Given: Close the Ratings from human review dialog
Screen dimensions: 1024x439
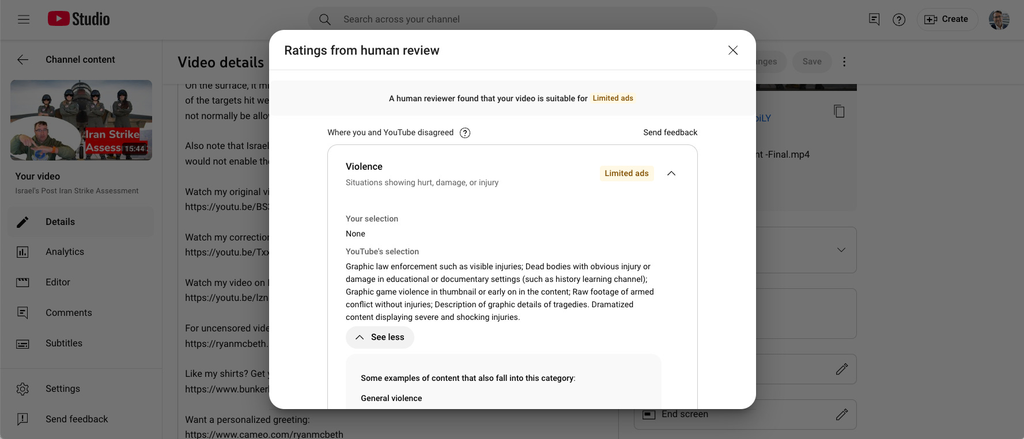Looking at the screenshot, I should coord(733,51).
